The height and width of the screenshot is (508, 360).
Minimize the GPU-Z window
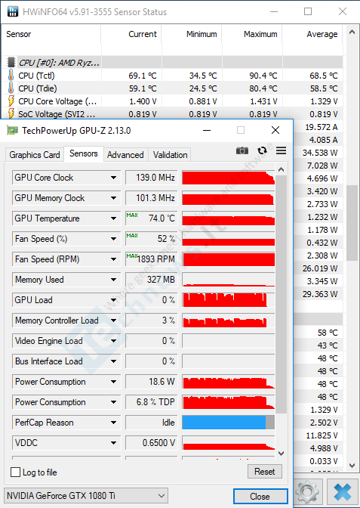207,130
